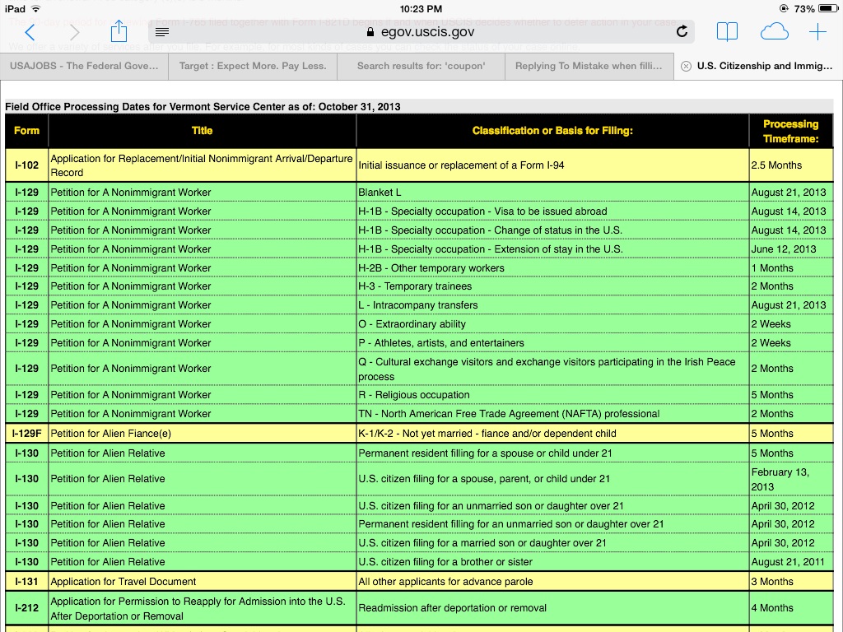Click 'H-2B - Other temporary workers' cell

point(552,267)
